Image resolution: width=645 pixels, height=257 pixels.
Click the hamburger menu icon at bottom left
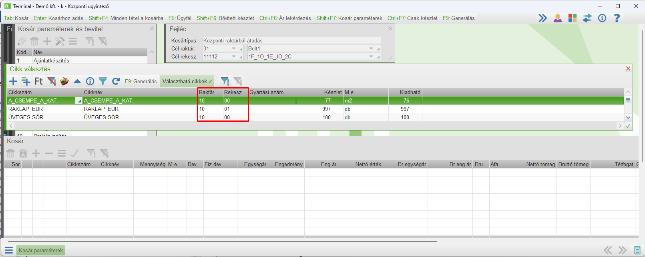pyautogui.click(x=9, y=250)
